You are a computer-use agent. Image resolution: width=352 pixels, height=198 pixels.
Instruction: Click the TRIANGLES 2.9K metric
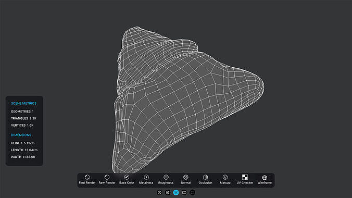23,118
